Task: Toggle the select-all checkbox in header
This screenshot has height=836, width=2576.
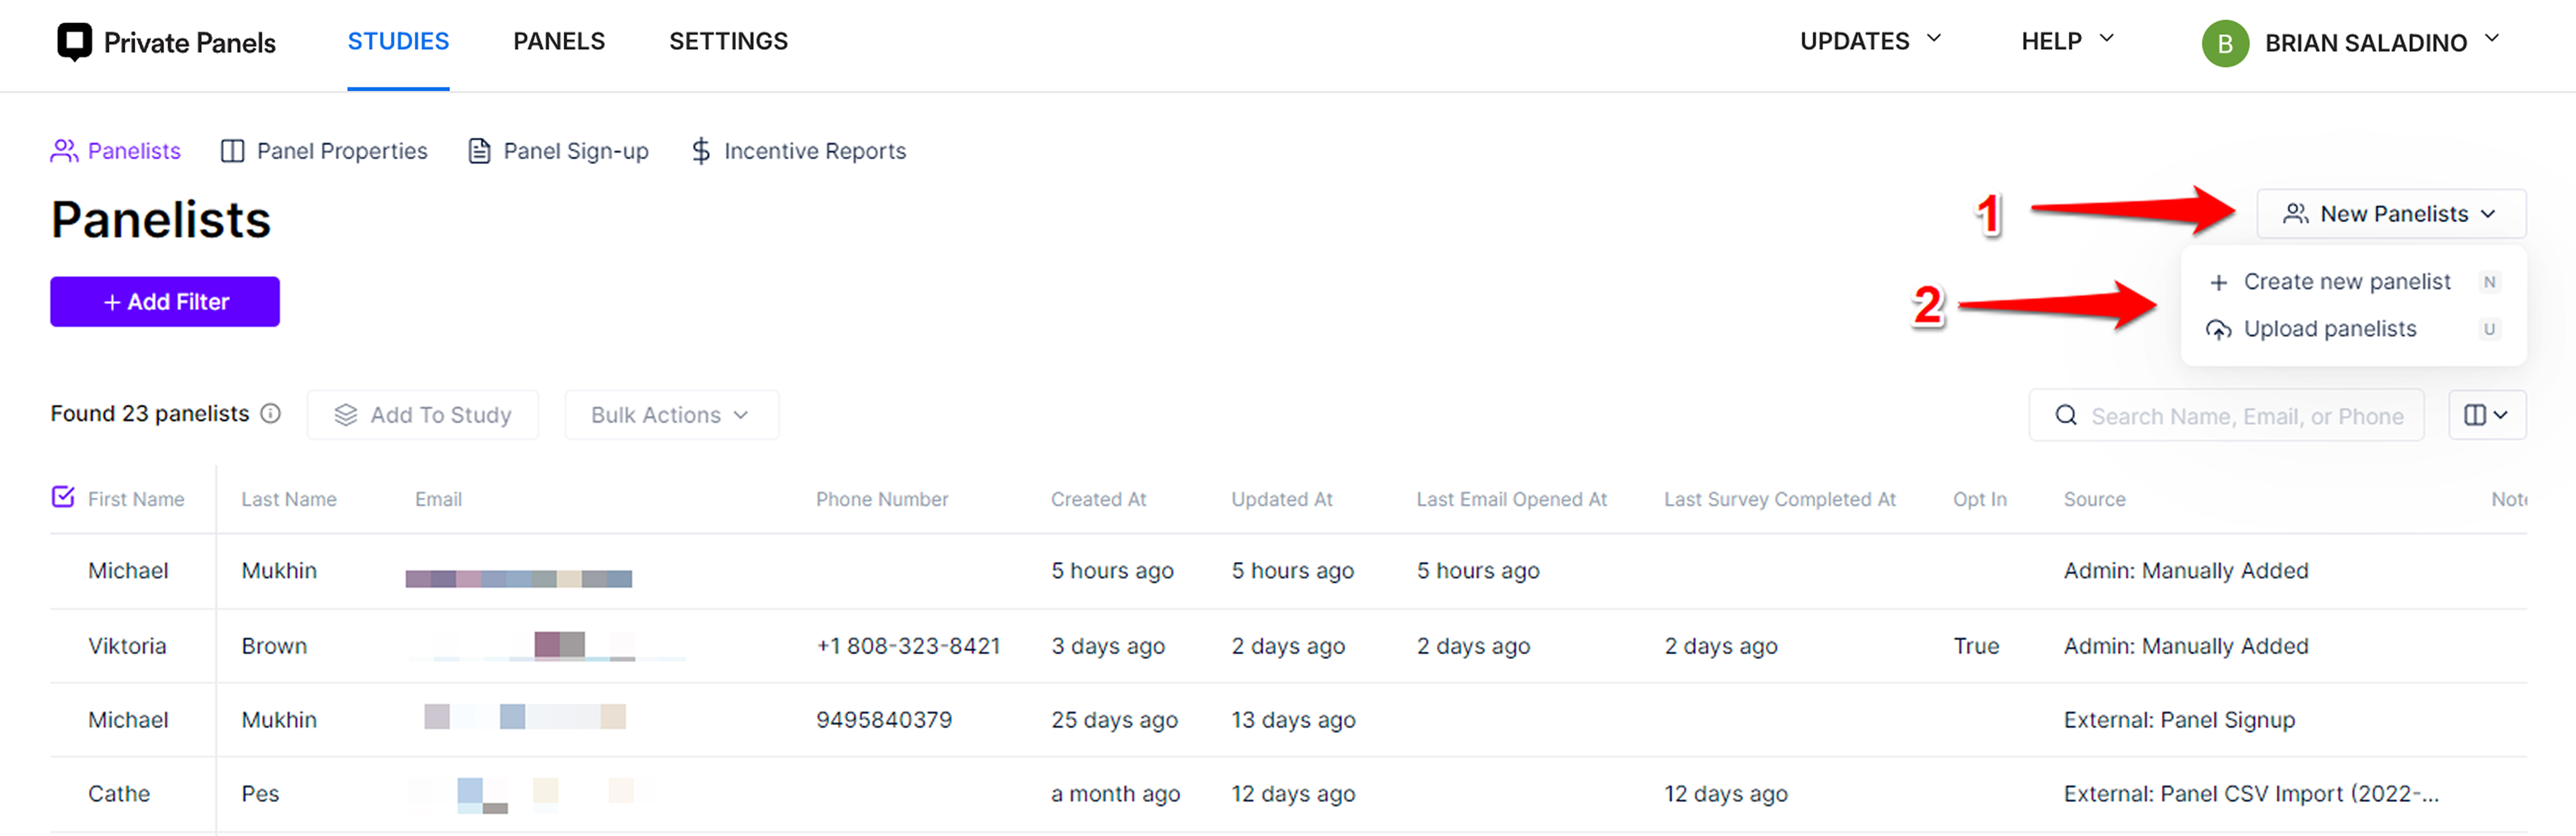Action: point(63,497)
